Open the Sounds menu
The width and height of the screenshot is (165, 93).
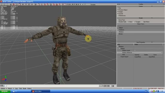[x=121, y=14]
